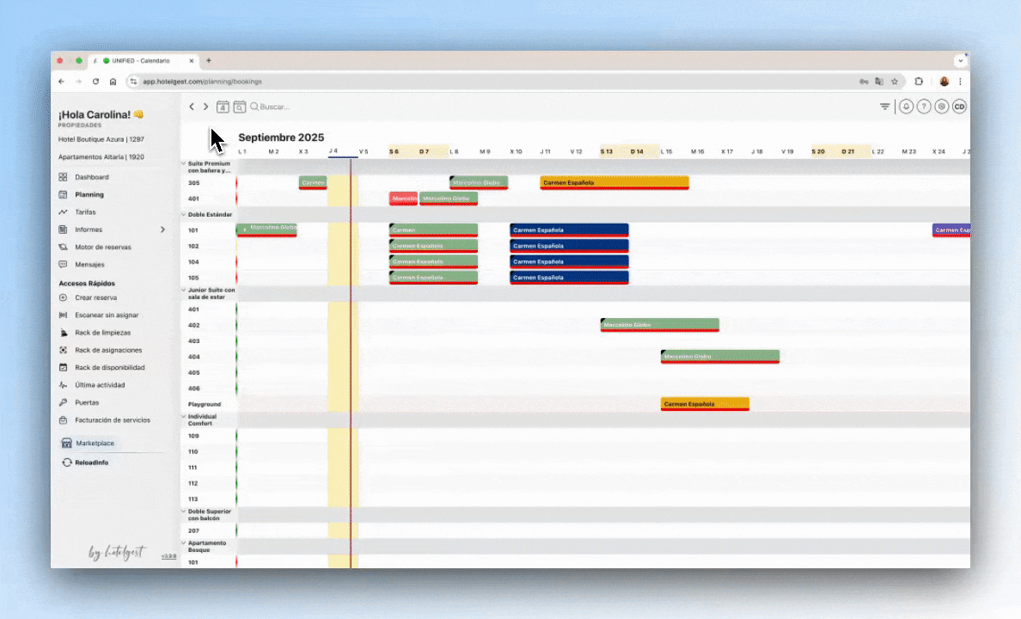Collapse the Suite Premium room group
Viewport: 1021px width, 619px height.
click(184, 163)
